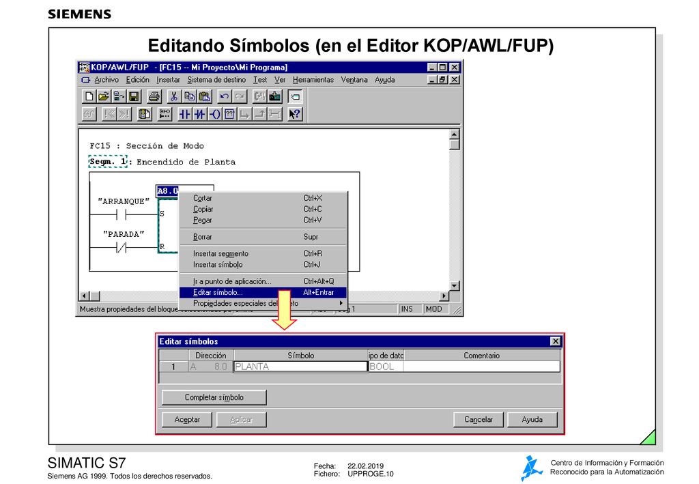Choose Cortar from the context menu
The image size is (699, 484).
(263, 198)
